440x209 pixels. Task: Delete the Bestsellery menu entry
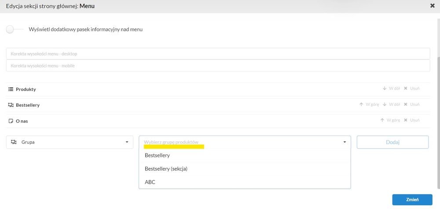[x=412, y=104]
